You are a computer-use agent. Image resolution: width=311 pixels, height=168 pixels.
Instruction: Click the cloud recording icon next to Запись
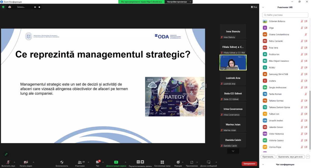coord(10,7)
